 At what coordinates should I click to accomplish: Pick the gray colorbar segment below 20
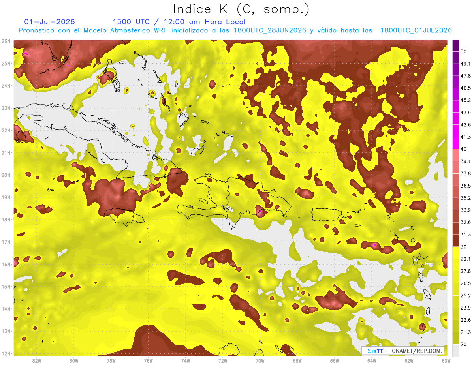pos(456,350)
